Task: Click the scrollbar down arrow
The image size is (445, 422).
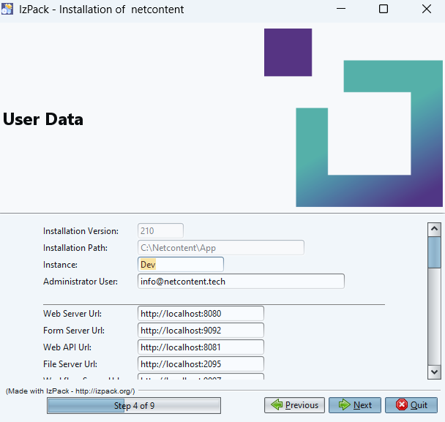Action: pos(434,372)
